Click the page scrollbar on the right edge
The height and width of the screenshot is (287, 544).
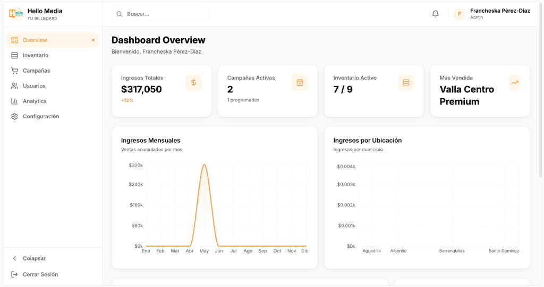(x=541, y=90)
